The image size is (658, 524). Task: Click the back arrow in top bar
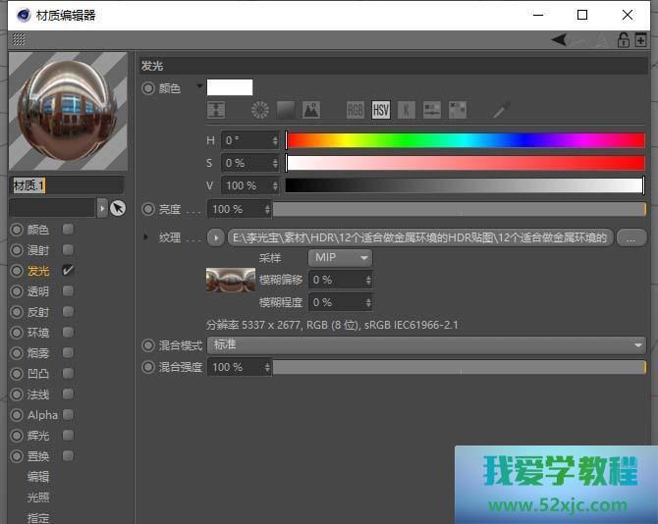(559, 40)
